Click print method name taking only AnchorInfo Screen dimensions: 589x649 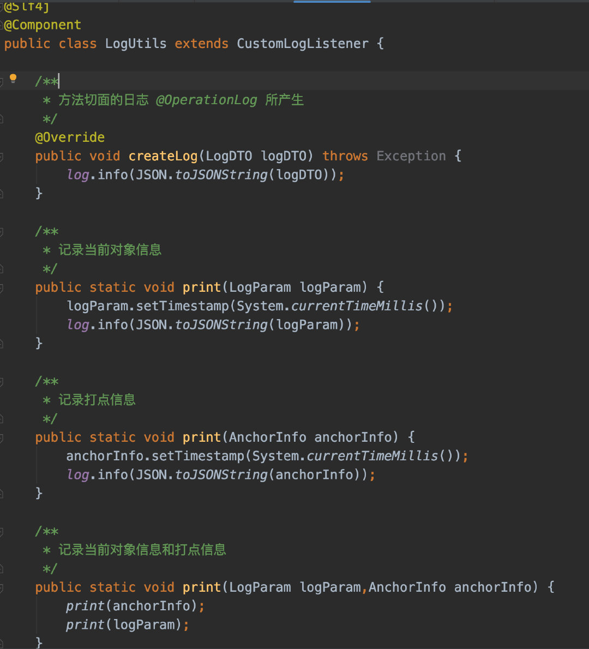[202, 437]
